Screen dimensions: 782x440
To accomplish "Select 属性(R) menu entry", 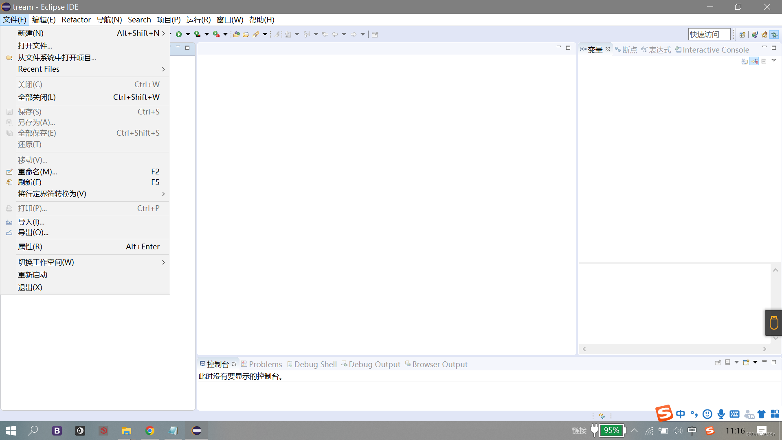I will point(86,247).
